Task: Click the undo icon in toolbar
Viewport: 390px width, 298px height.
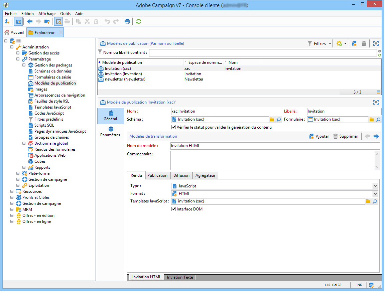Action: [107, 22]
